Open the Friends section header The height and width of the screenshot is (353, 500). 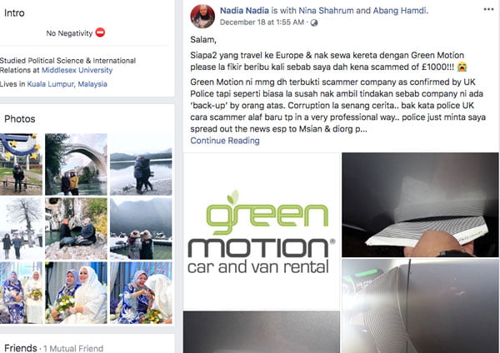pos(21,348)
